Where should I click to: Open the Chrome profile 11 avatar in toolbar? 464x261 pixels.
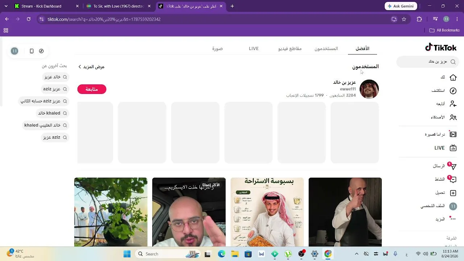446,19
